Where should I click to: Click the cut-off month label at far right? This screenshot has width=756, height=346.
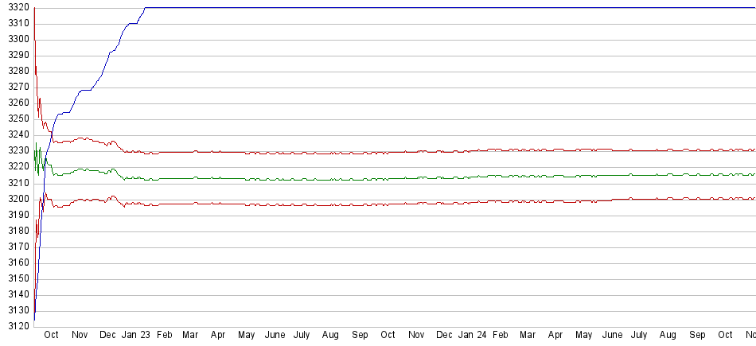click(749, 336)
